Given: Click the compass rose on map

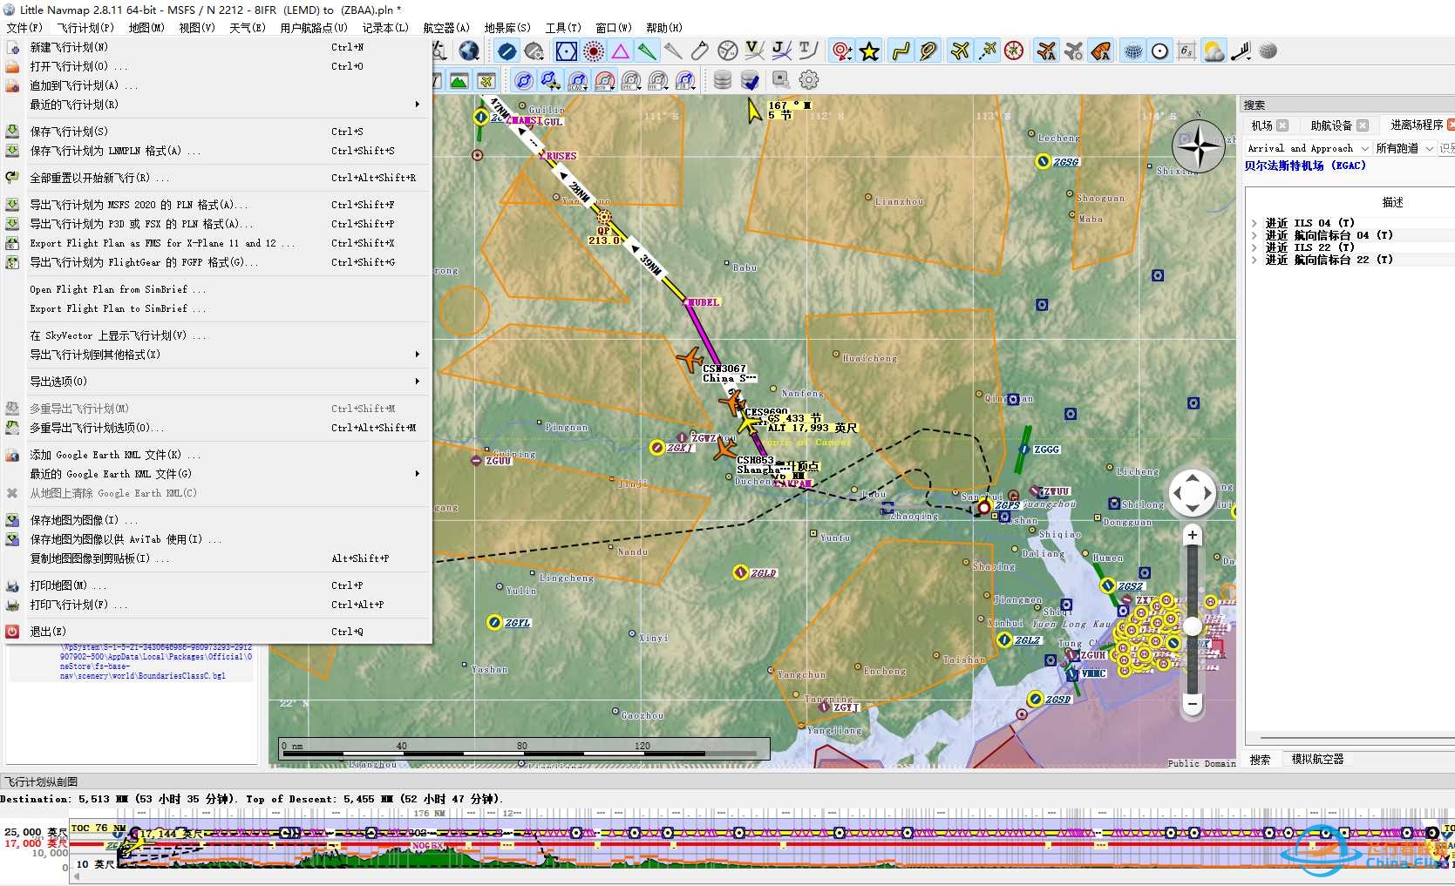Looking at the screenshot, I should 1199,145.
